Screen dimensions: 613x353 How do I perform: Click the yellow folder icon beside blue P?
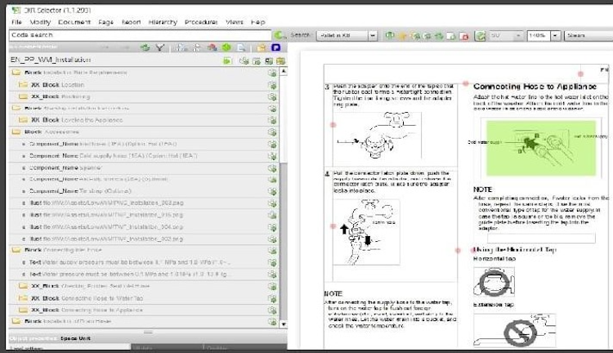tap(262, 47)
